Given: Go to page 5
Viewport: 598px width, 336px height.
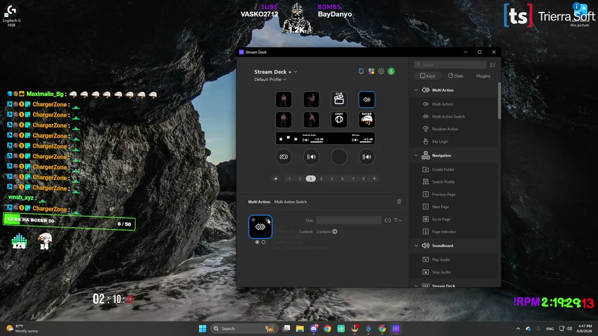Looking at the screenshot, I should (332, 179).
